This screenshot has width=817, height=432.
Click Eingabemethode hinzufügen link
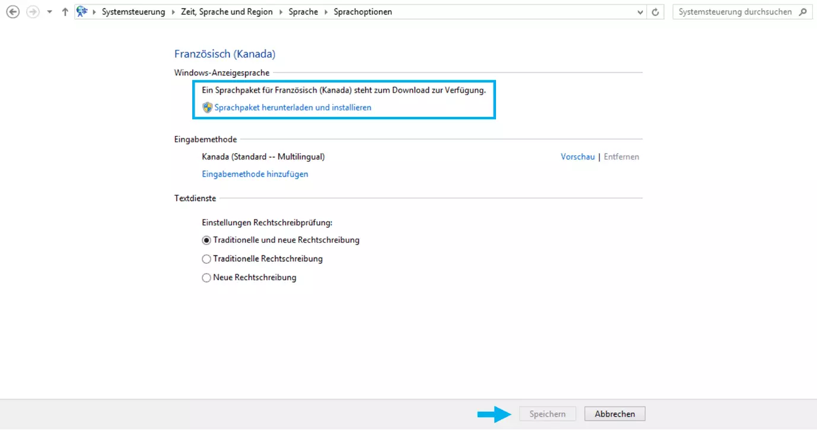(255, 174)
